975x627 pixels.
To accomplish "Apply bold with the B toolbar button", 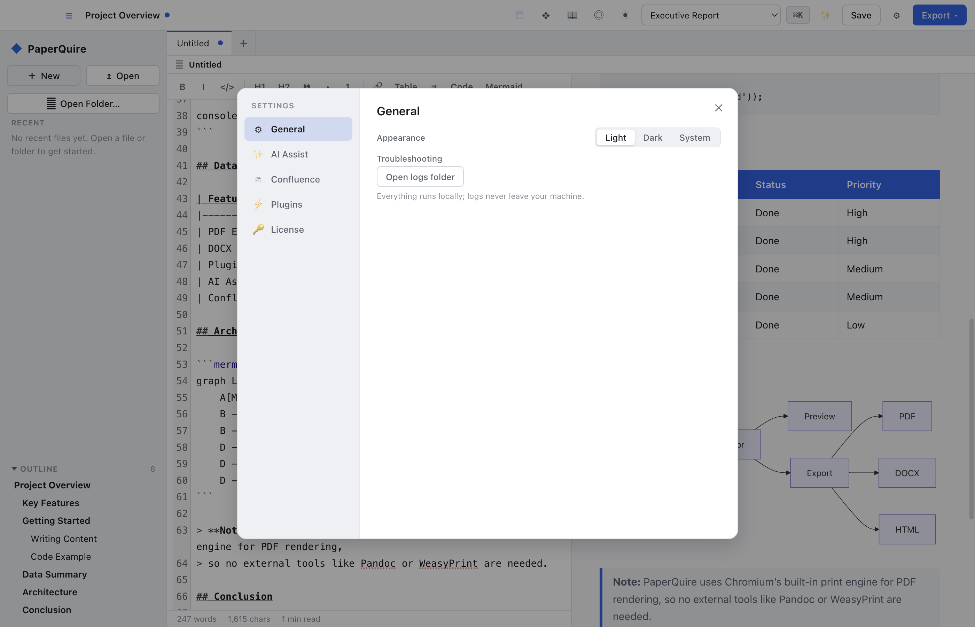I will point(182,87).
